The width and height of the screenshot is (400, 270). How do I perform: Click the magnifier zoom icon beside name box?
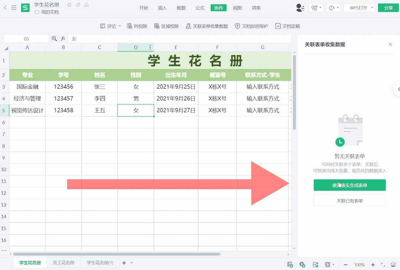click(x=54, y=39)
